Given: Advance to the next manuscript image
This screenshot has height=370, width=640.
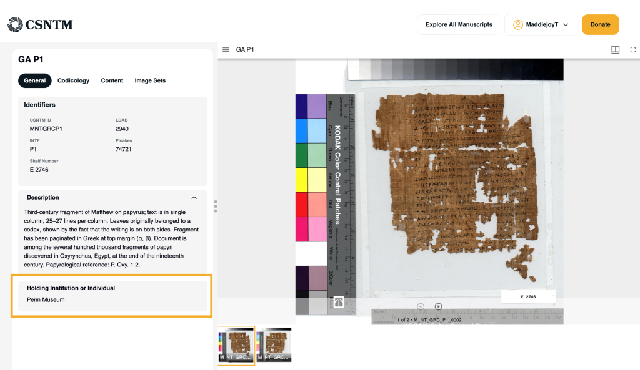Looking at the screenshot, I should [438, 306].
